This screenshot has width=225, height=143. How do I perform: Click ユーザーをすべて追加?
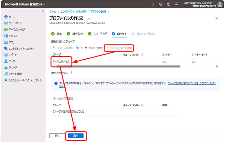tap(89, 48)
